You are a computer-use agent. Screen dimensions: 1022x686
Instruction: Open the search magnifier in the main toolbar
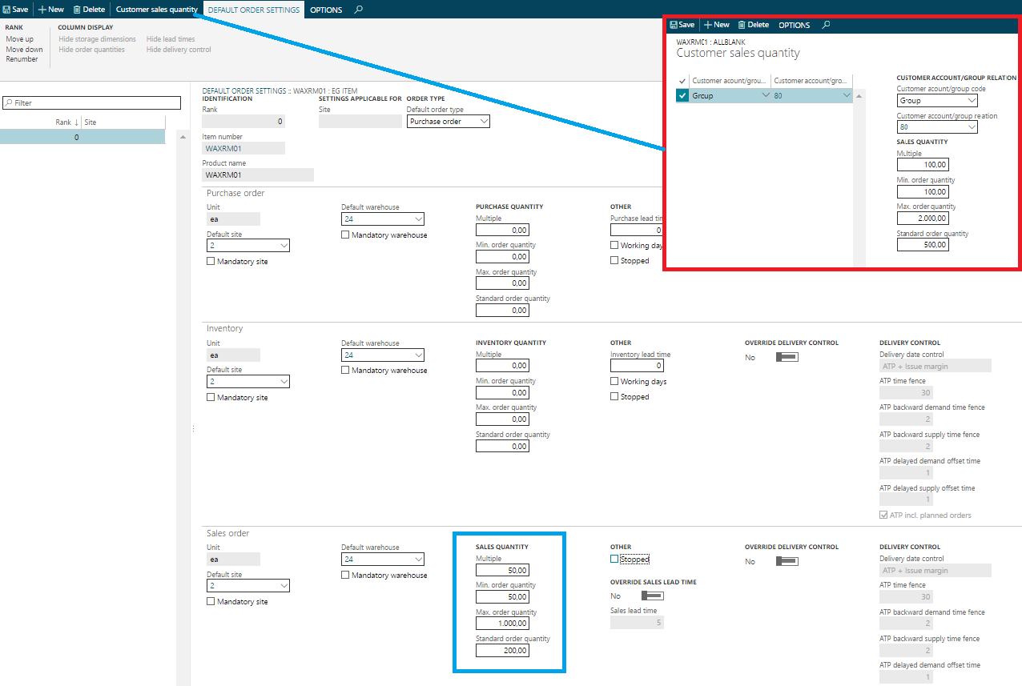pyautogui.click(x=357, y=9)
